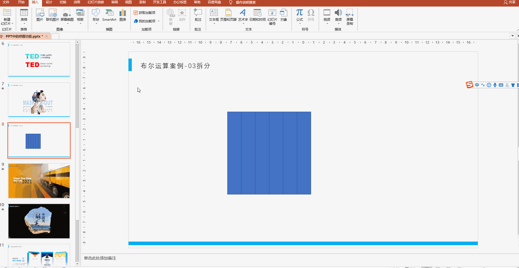Insert 日期和时间 date and time

258,15
